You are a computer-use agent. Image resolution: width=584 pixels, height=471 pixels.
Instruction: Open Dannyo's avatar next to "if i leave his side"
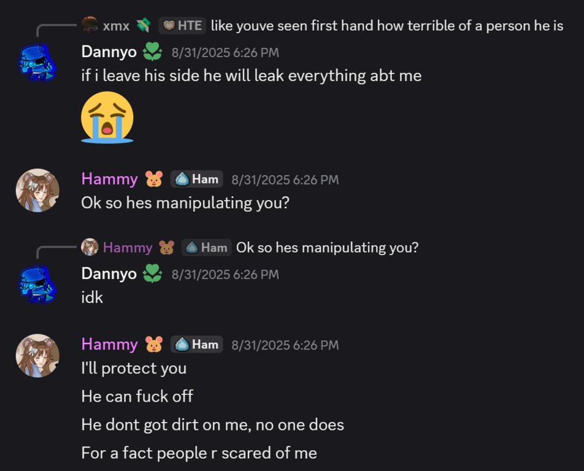point(37,62)
